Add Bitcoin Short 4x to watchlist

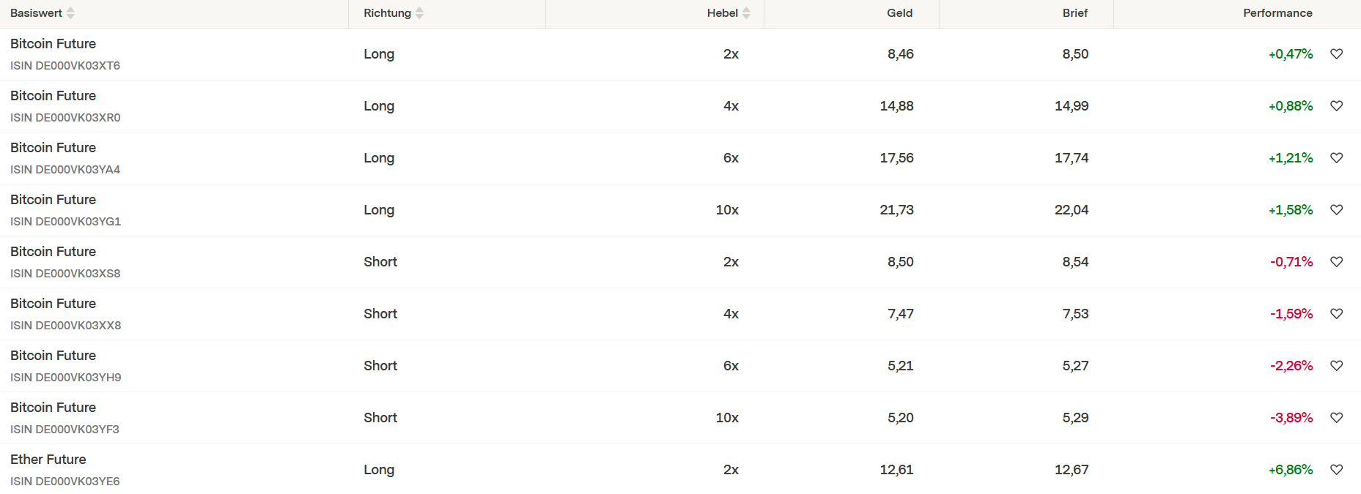click(x=1336, y=314)
